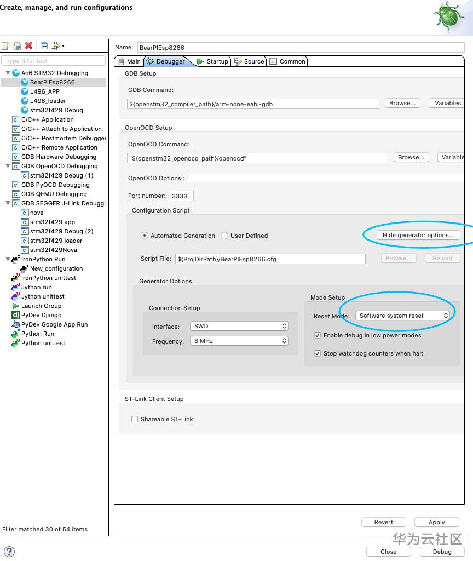This screenshot has height=561, width=473.
Task: Click the Jython unittest icon
Action: click(x=16, y=296)
